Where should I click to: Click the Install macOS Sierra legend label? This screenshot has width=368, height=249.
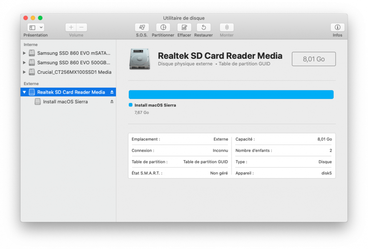(x=155, y=105)
